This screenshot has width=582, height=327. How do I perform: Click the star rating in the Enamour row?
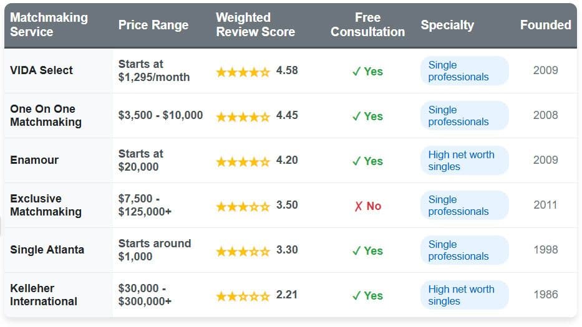[243, 161]
